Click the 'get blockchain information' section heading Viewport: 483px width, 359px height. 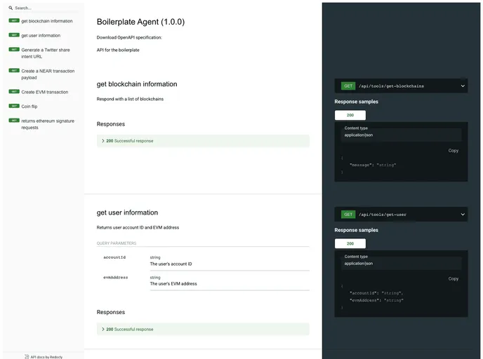[x=137, y=84]
